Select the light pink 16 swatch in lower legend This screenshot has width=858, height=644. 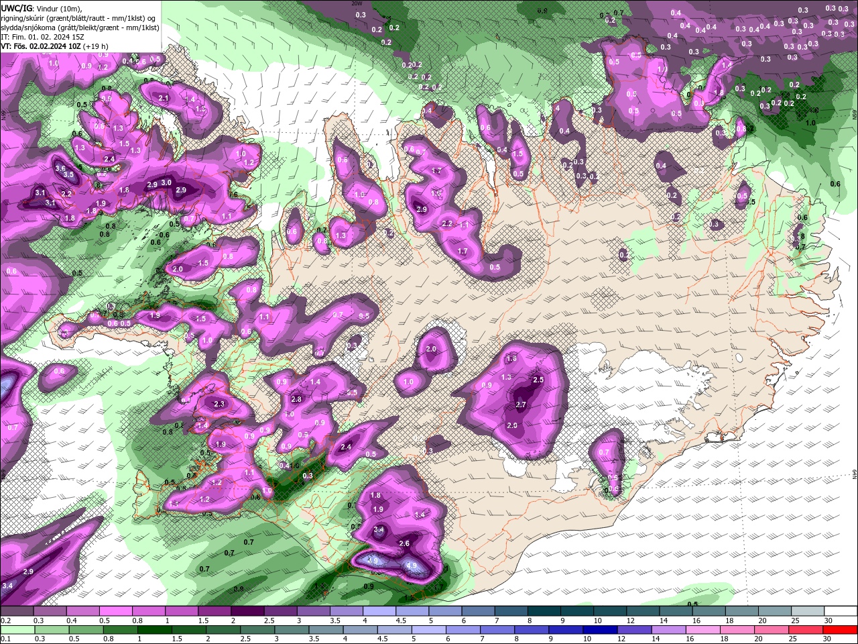click(703, 630)
